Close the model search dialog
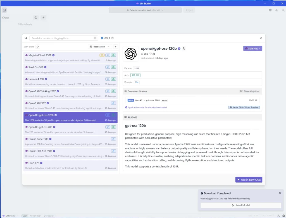Viewport: 286px width, 218px height. [x=261, y=38]
